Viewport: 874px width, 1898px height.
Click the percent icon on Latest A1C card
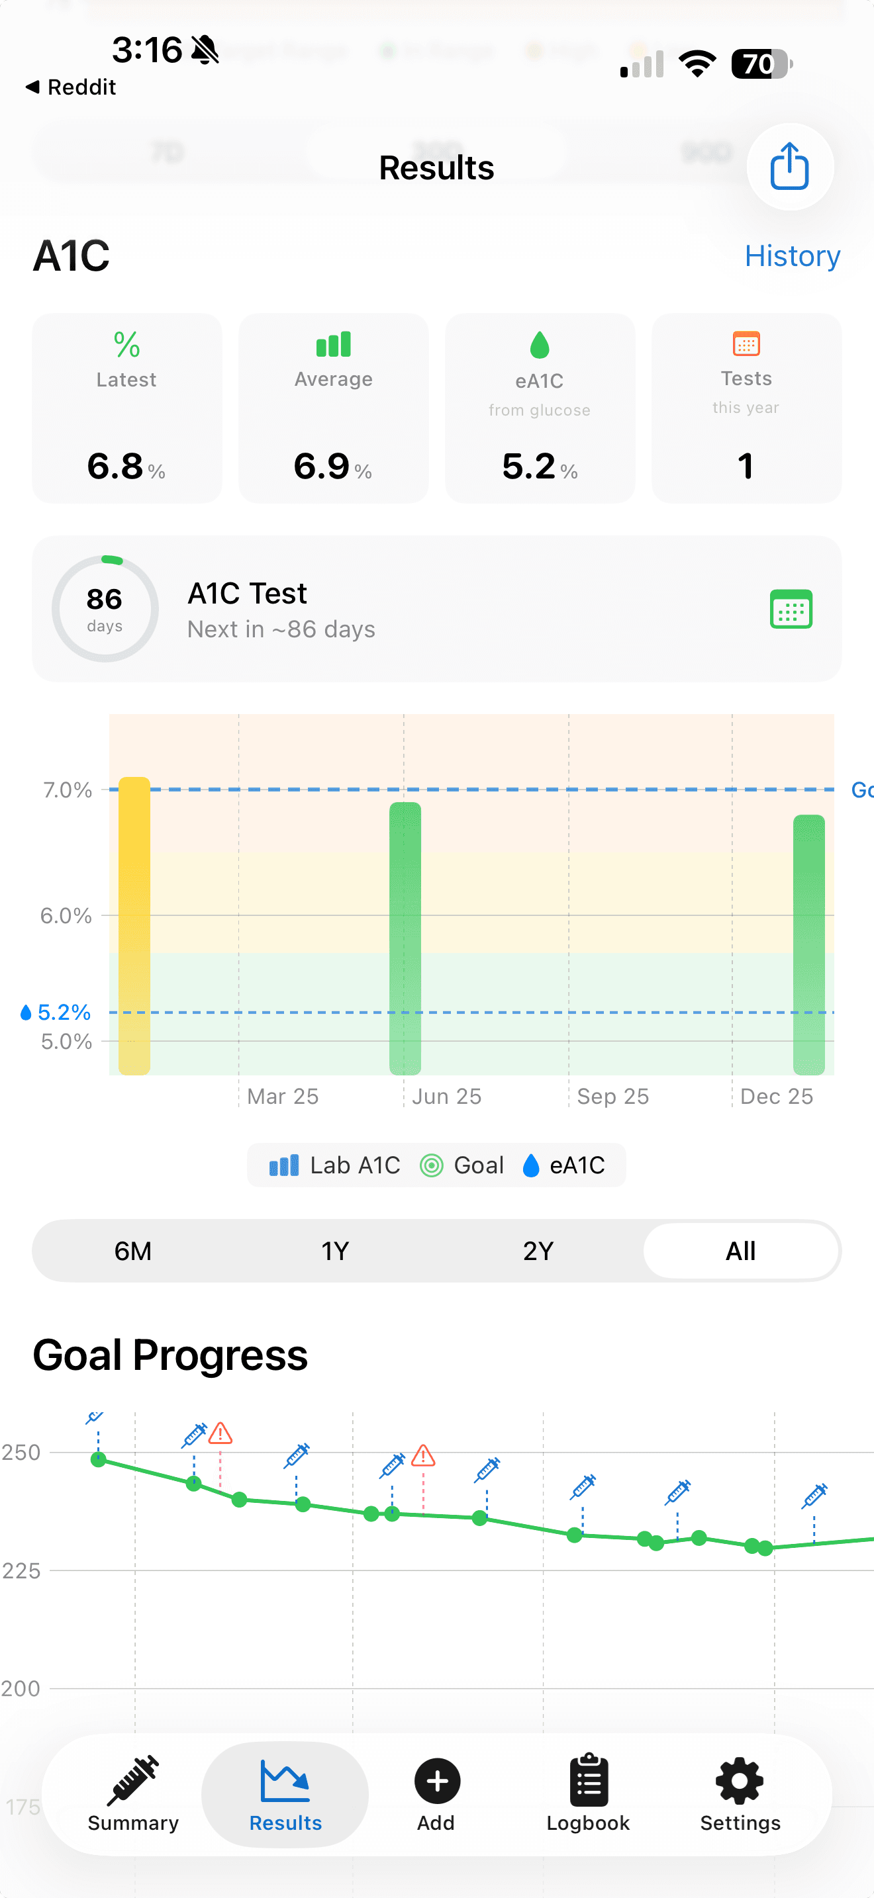(x=126, y=343)
